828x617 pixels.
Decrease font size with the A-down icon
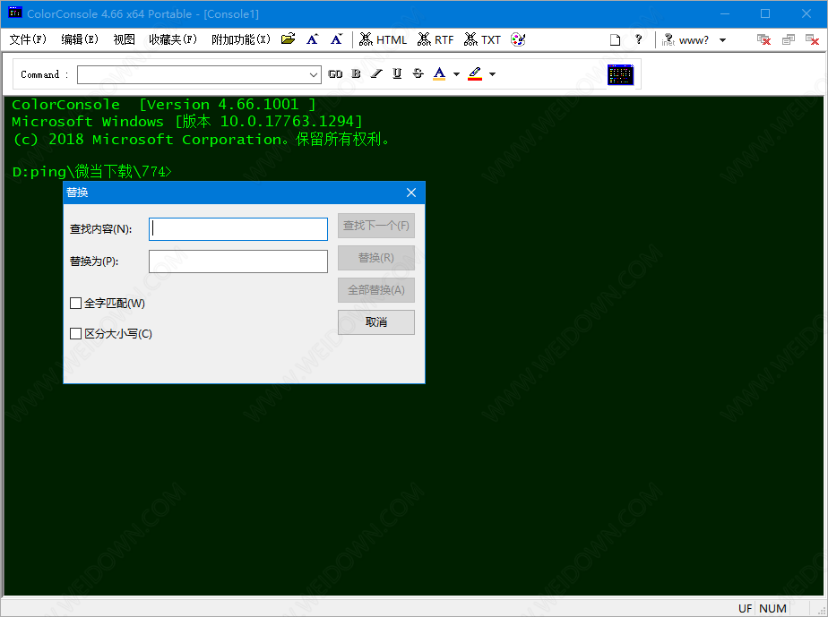[x=336, y=39]
